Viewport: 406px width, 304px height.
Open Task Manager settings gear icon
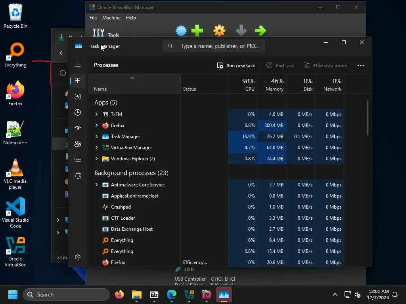click(78, 257)
